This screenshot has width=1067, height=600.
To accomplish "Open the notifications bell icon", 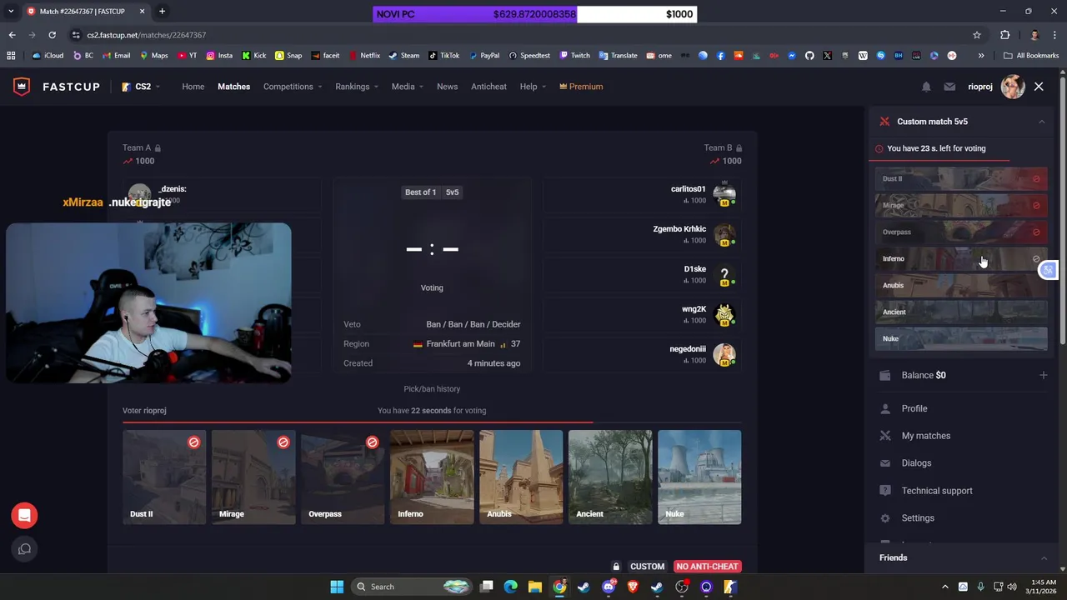I will click(926, 87).
